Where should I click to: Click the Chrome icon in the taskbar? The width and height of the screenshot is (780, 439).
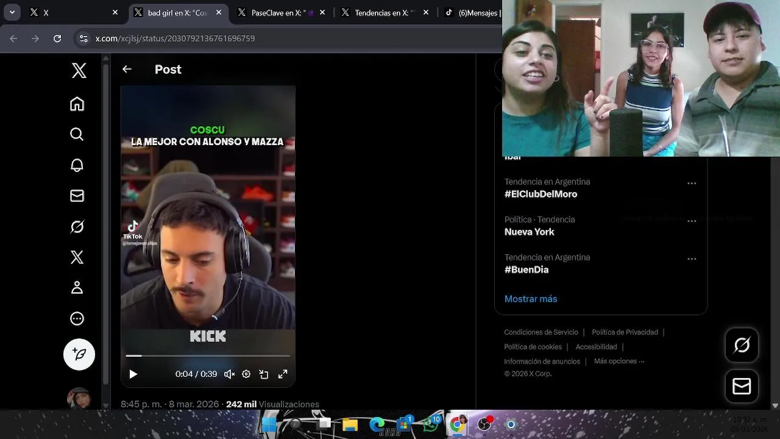coord(458,424)
